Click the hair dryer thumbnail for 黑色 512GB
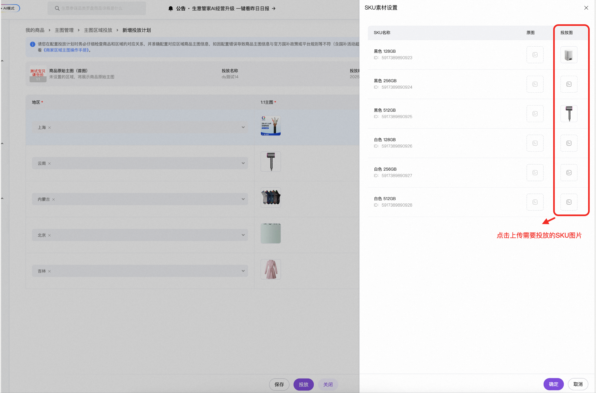Image resolution: width=596 pixels, height=393 pixels. coord(569,114)
